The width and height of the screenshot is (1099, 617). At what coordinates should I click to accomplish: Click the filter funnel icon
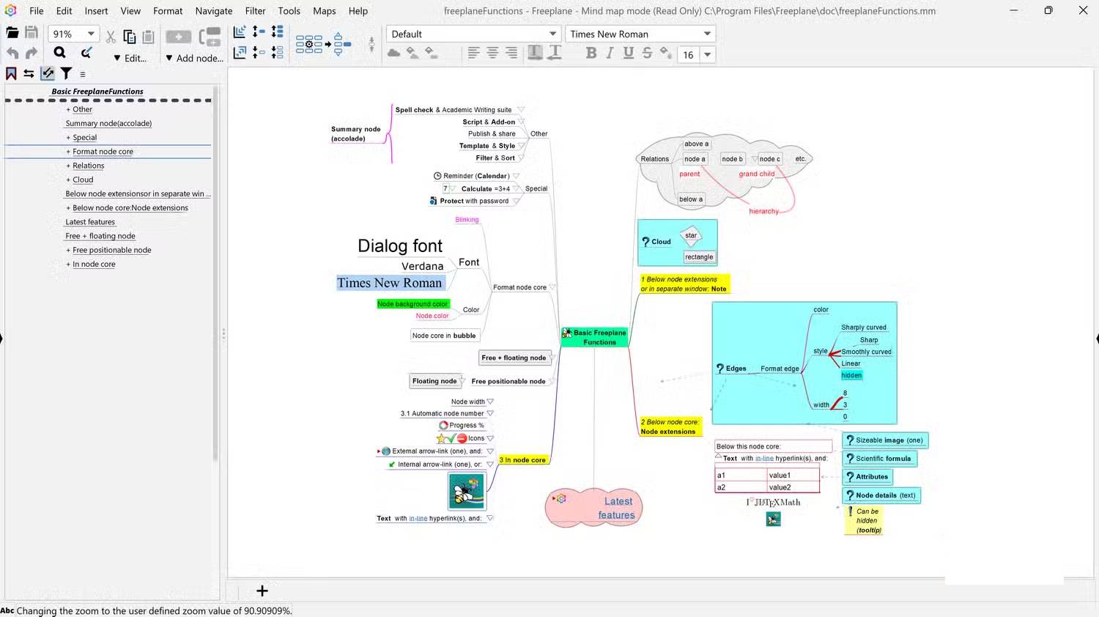coord(67,73)
